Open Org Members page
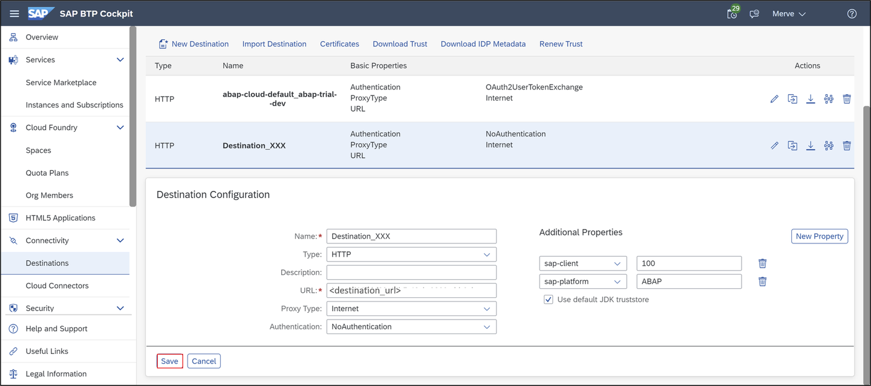 pos(50,196)
